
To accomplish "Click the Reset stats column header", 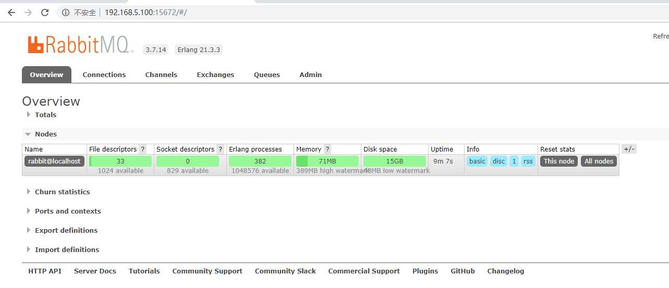I will coord(557,149).
